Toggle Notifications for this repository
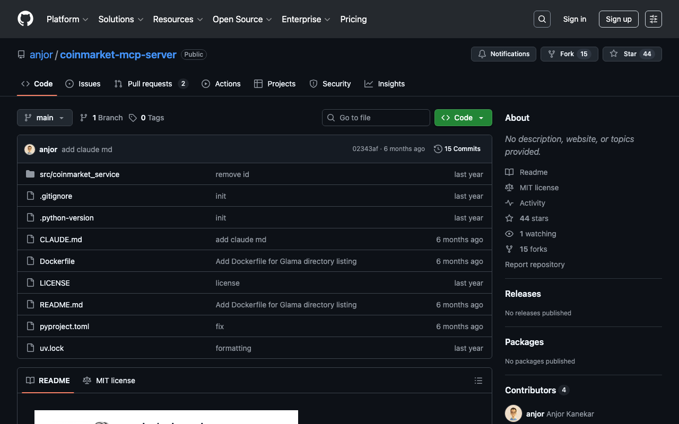 (x=503, y=54)
